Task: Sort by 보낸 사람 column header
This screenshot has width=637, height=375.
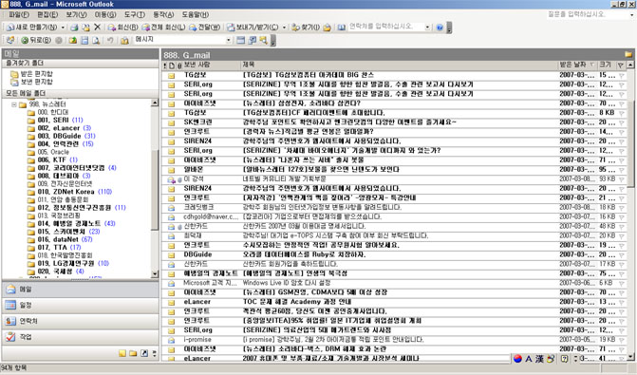Action: point(212,65)
